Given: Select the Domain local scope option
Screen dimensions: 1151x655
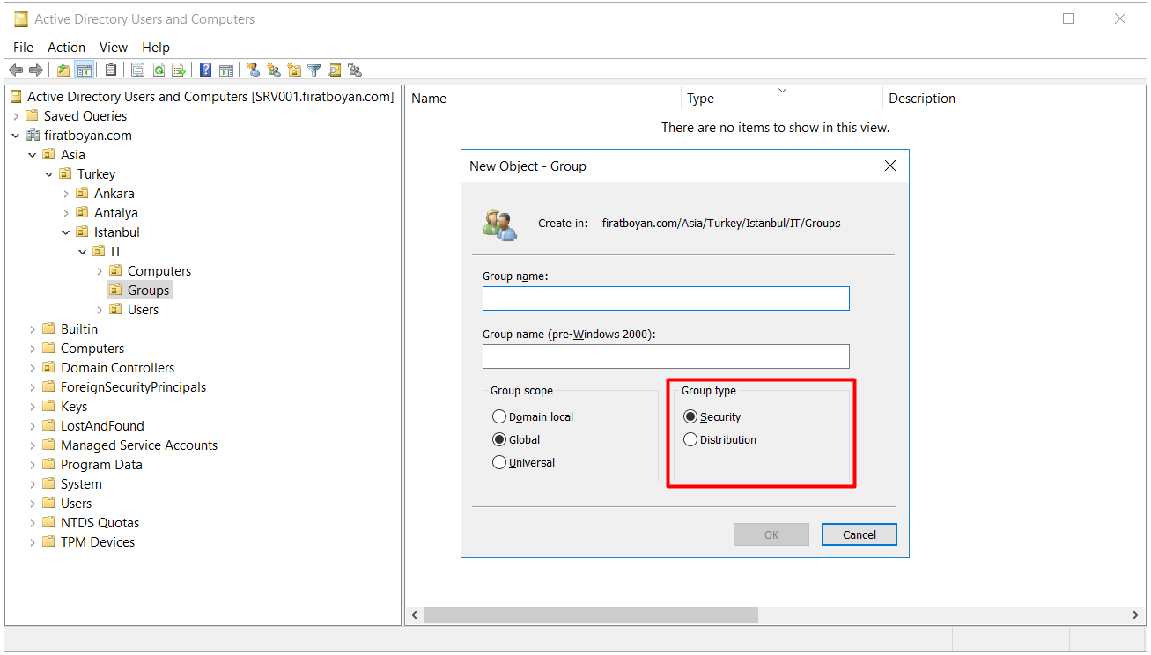Looking at the screenshot, I should click(499, 417).
